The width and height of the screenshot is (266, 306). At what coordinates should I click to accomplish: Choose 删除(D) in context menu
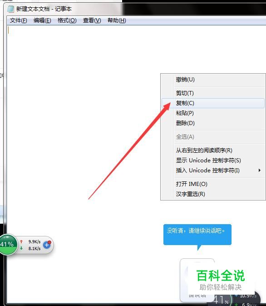(213, 123)
